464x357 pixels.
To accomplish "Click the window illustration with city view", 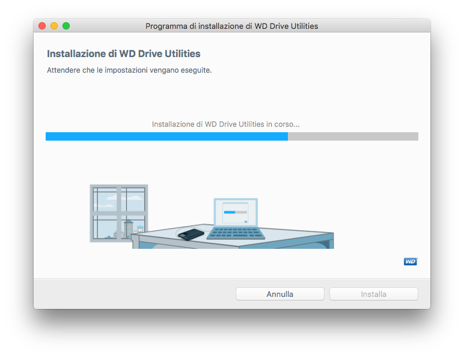I will [x=118, y=213].
